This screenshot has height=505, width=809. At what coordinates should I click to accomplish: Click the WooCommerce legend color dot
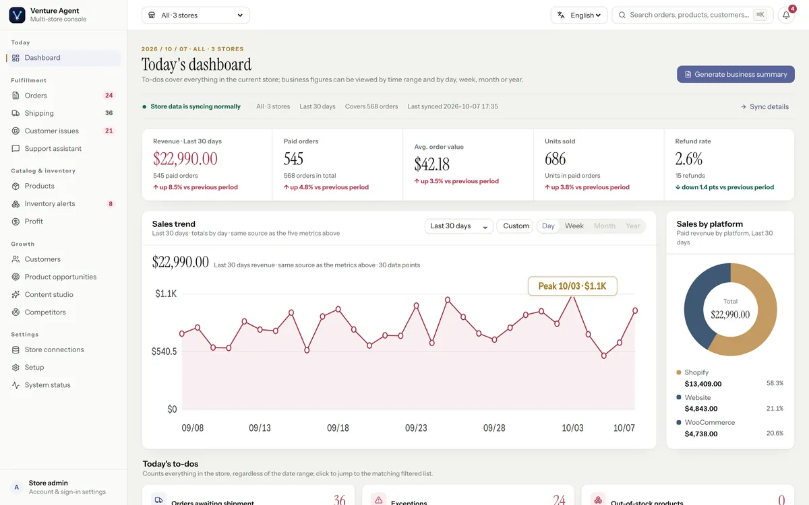pyautogui.click(x=679, y=422)
